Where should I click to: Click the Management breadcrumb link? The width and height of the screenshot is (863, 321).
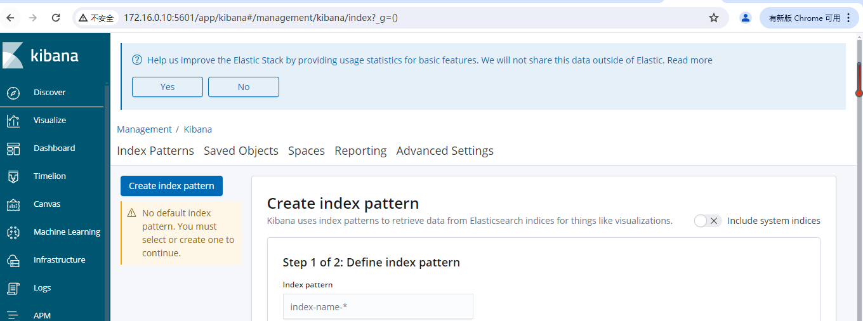[x=144, y=129]
